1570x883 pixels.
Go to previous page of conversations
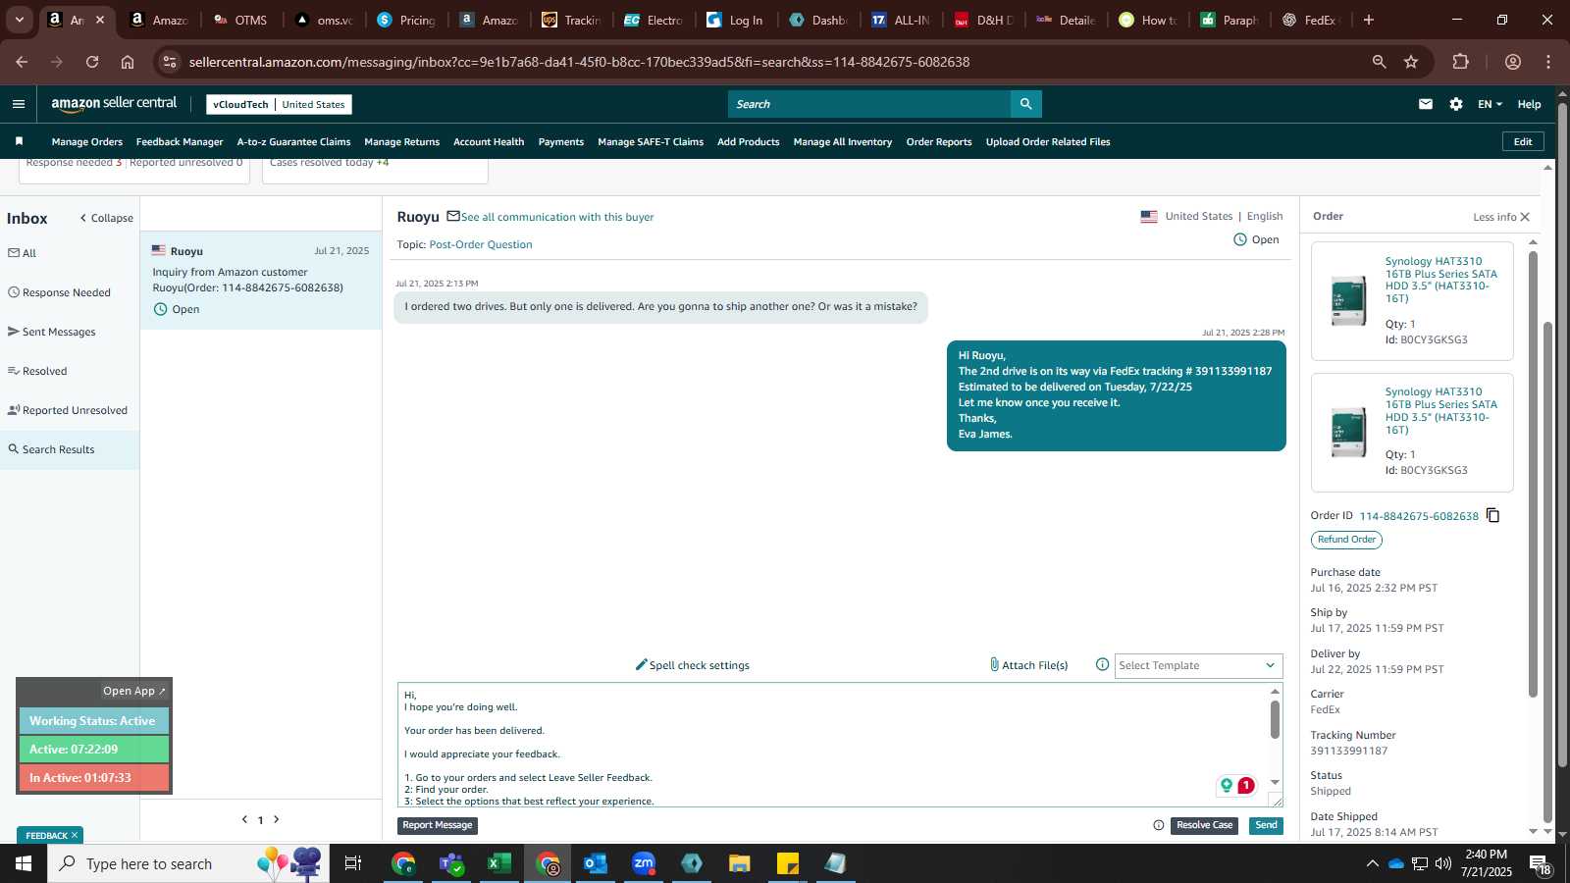pyautogui.click(x=244, y=819)
